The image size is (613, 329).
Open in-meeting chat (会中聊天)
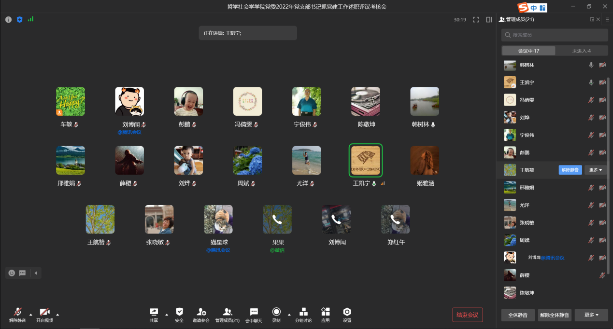(254, 312)
